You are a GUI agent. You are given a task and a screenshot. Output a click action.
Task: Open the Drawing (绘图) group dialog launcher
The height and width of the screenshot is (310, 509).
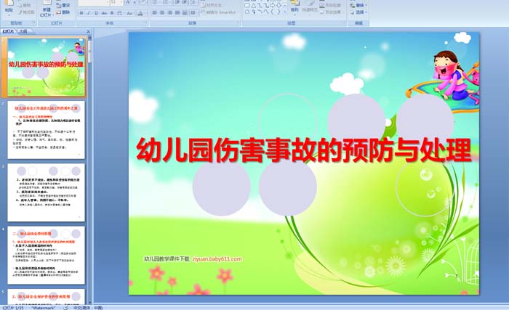coord(344,22)
